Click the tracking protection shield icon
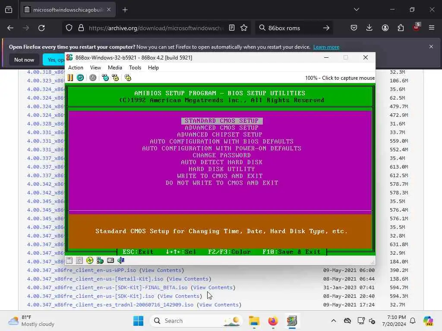The height and width of the screenshot is (331, 442). click(69, 28)
